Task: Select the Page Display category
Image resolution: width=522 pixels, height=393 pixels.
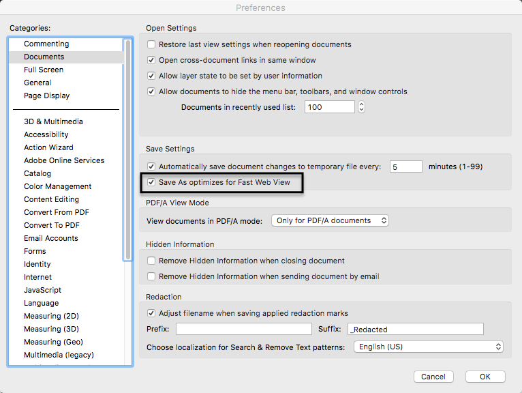Action: (46, 96)
